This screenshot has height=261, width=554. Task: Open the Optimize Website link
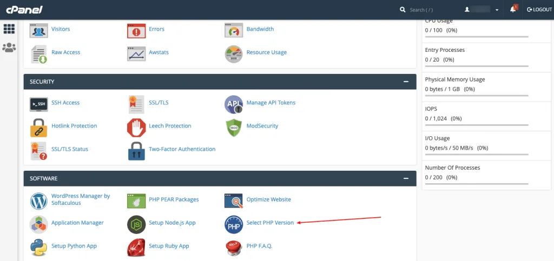(x=268, y=199)
